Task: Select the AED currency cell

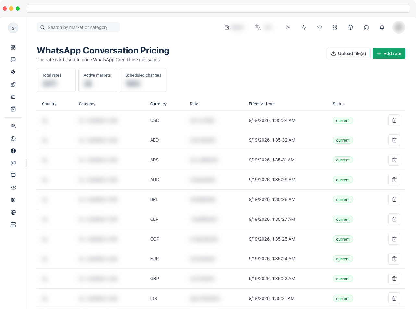Action: [154, 140]
